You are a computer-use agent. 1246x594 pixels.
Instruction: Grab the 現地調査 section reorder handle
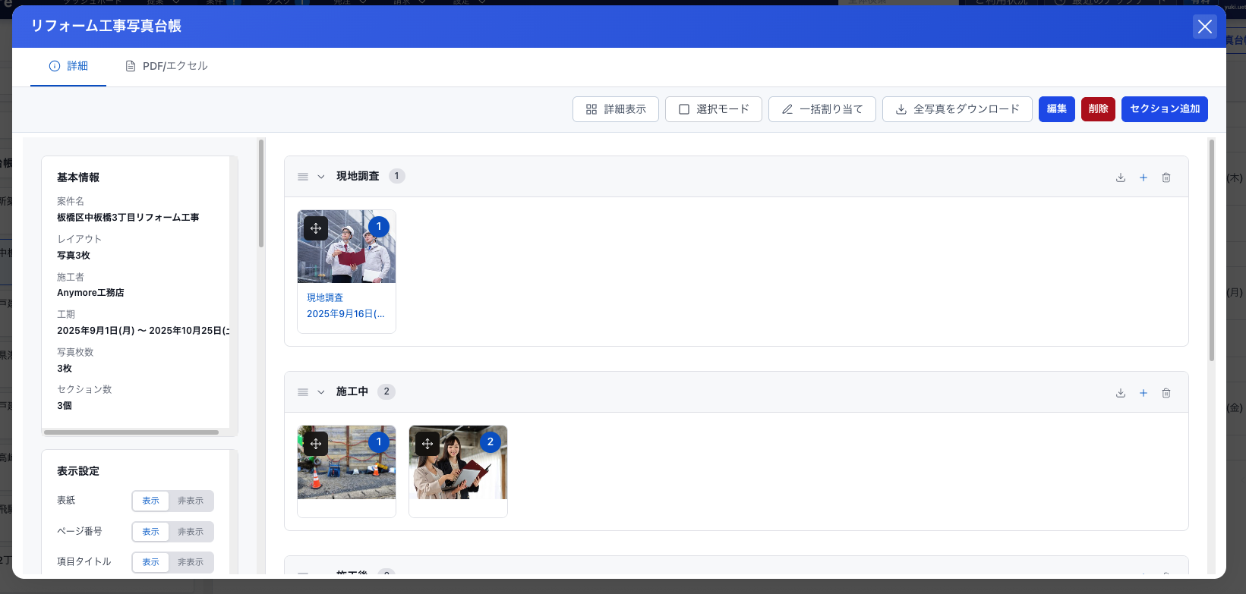click(303, 177)
